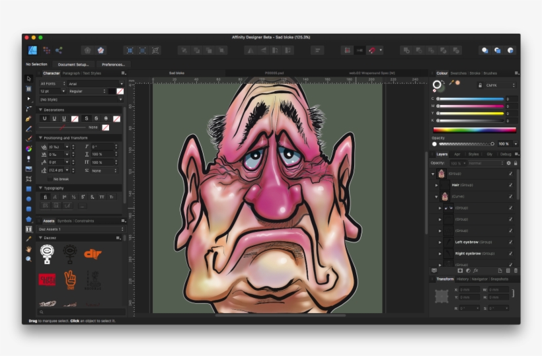The width and height of the screenshot is (542, 356).
Task: Toggle visibility of Hair group layer
Action: point(510,185)
